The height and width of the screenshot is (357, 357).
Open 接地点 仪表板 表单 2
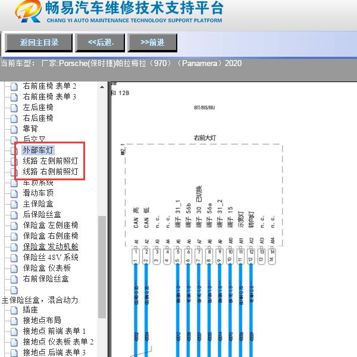point(58,342)
